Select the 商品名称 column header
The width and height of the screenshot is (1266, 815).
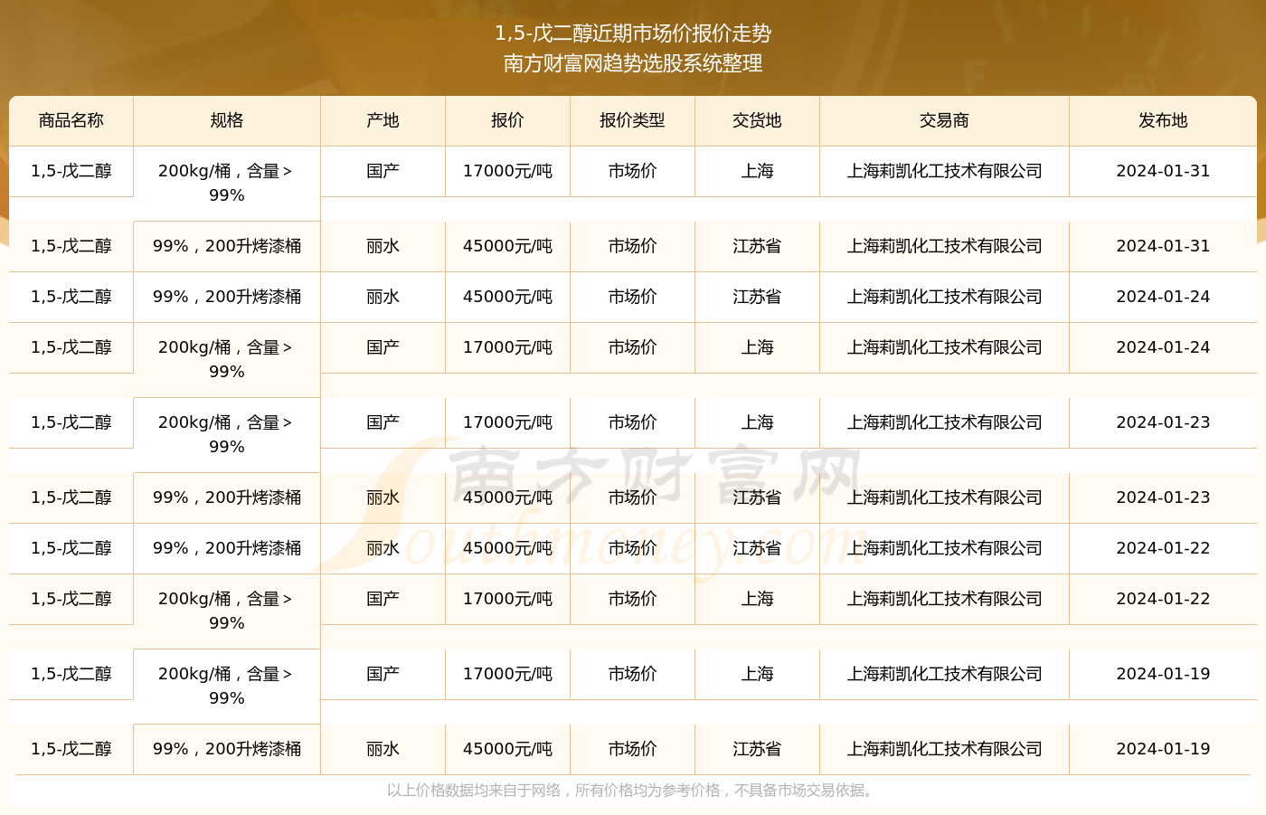point(71,120)
